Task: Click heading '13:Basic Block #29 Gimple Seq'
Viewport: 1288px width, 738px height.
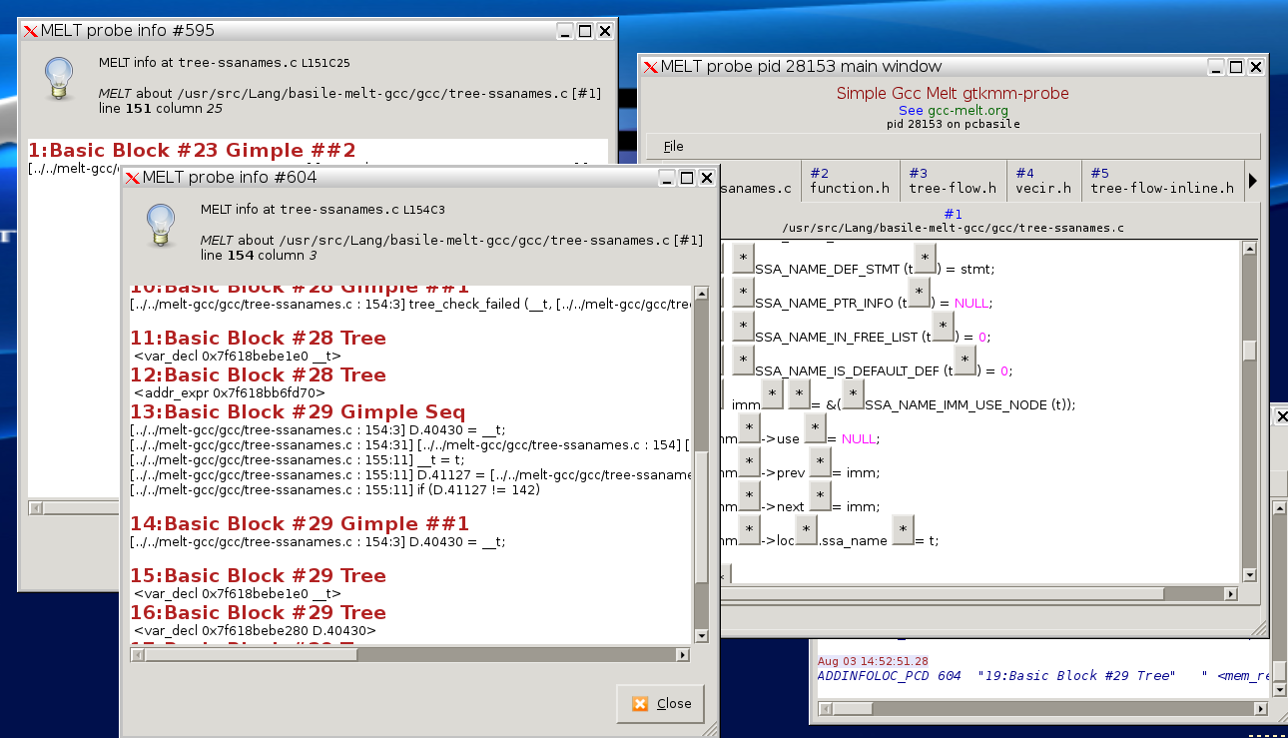Action: [298, 412]
